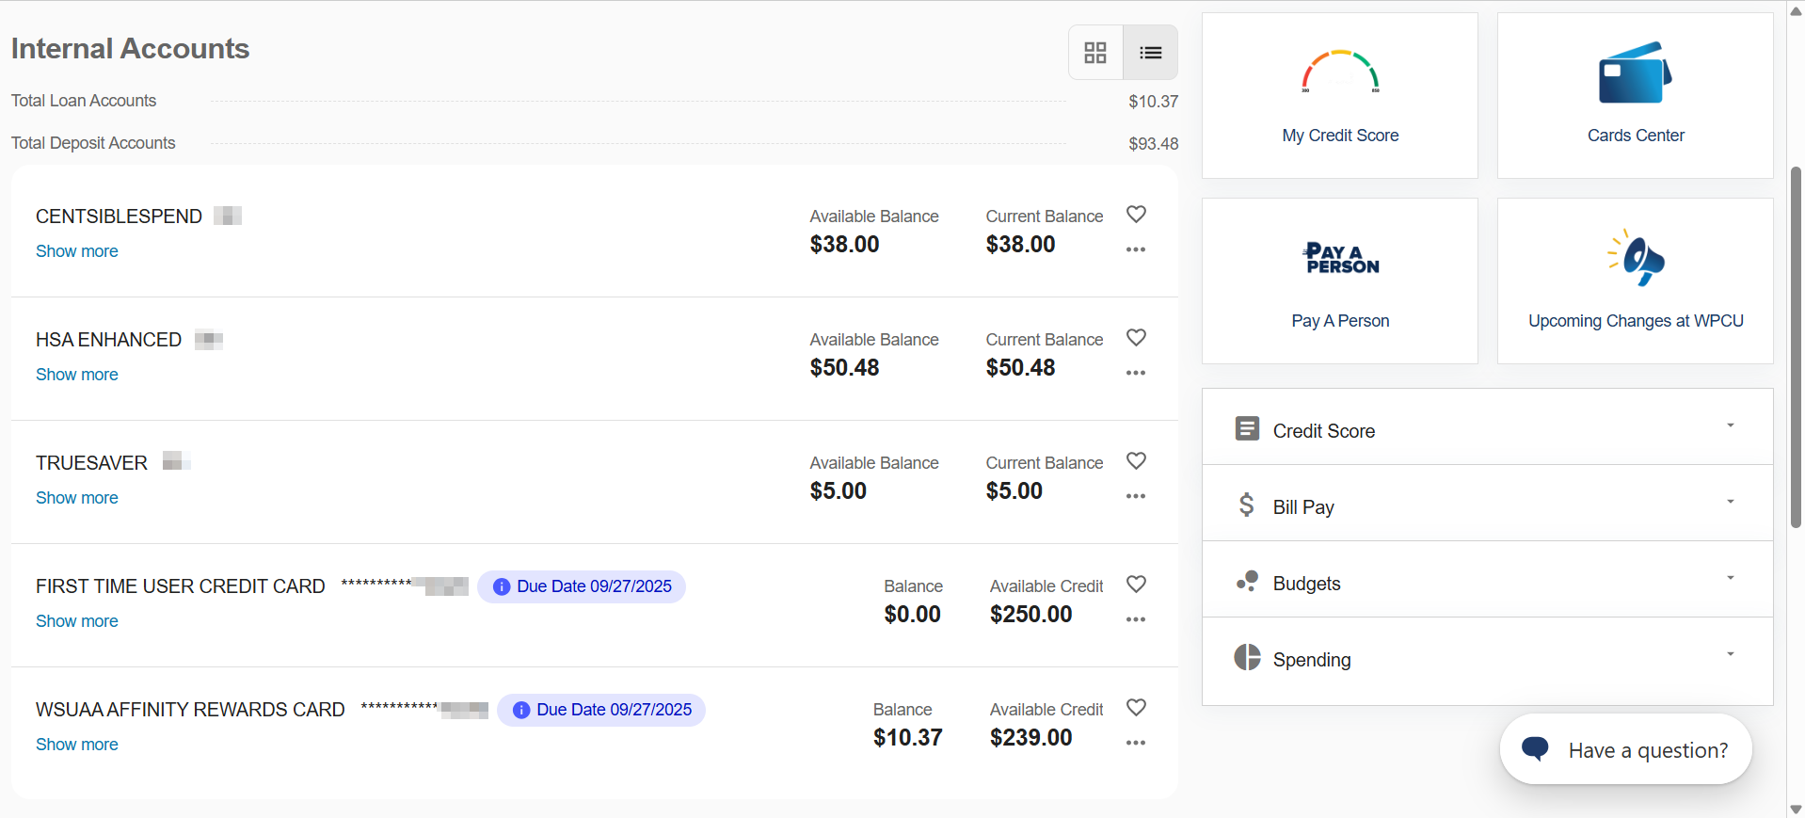Favorite the TRUESAVER account heart
This screenshot has width=1805, height=818.
pyautogui.click(x=1136, y=461)
